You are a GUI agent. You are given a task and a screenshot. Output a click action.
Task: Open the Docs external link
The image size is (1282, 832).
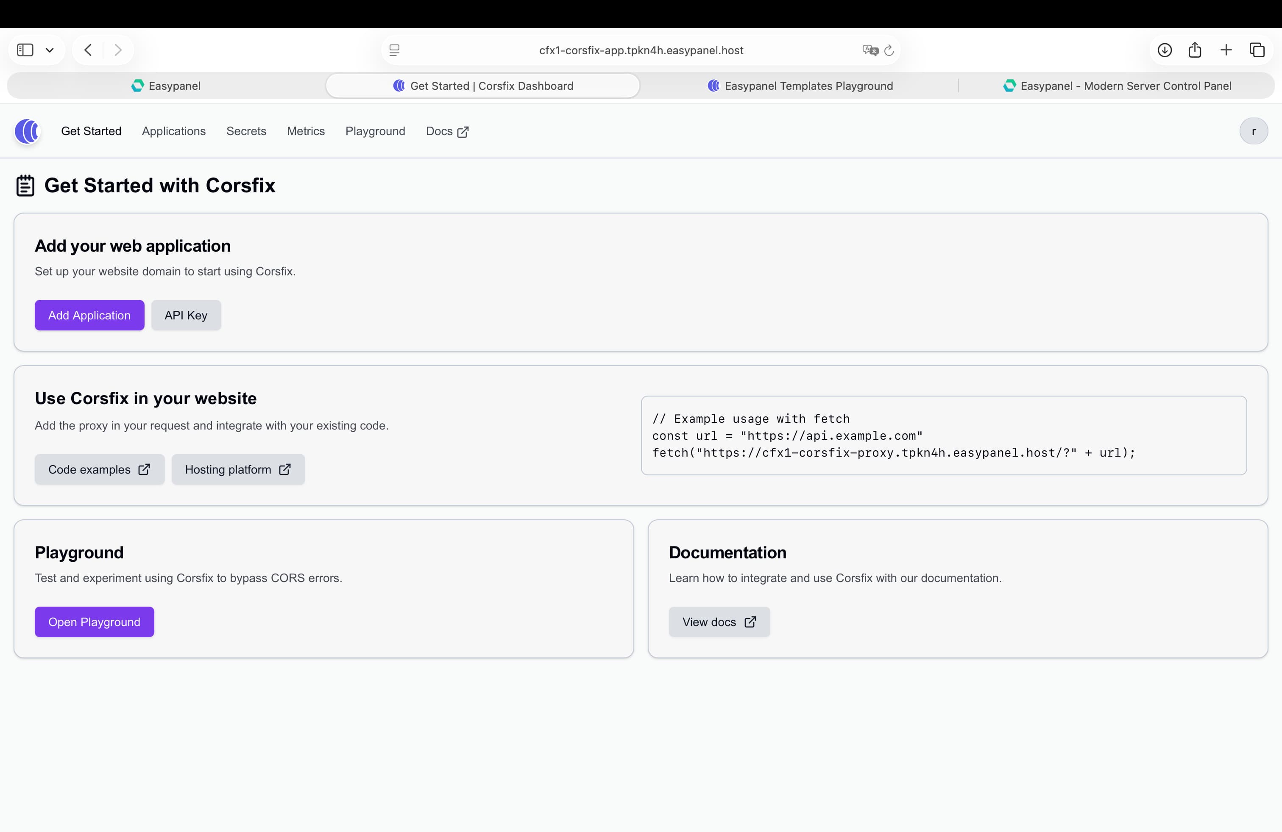coord(446,131)
